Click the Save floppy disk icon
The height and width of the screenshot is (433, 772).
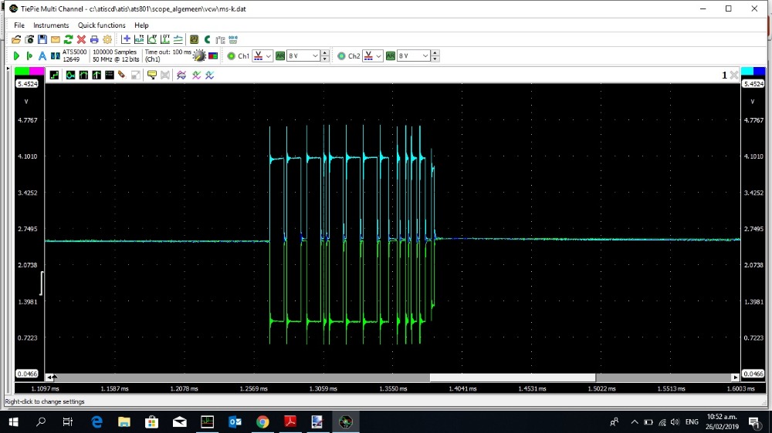[42, 39]
